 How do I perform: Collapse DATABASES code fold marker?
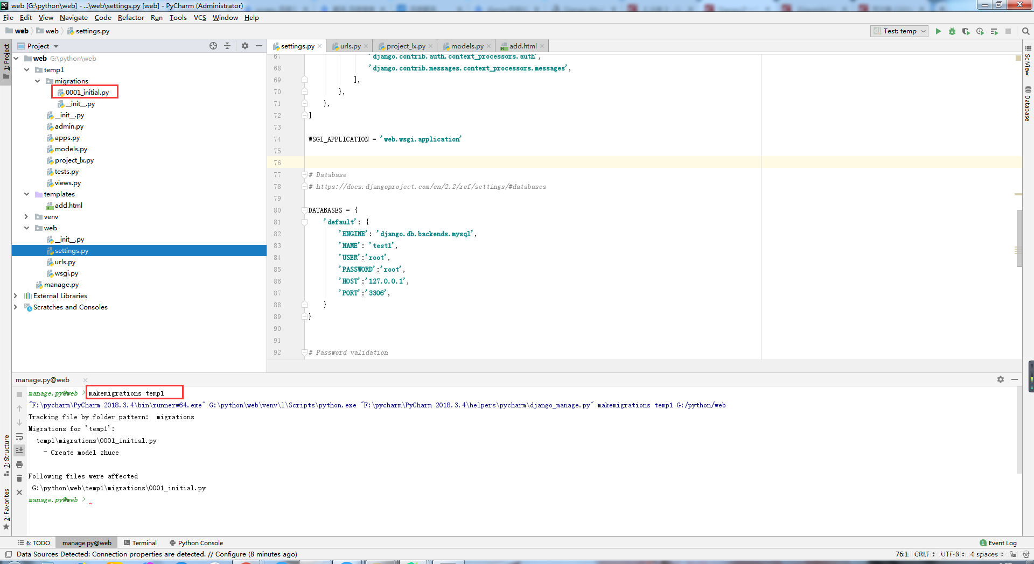point(304,210)
